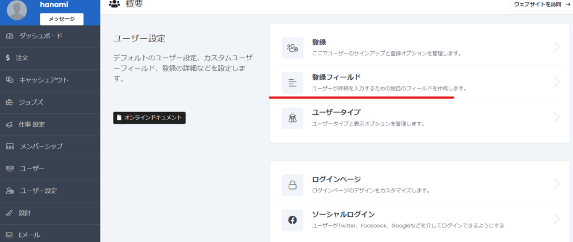Click the キャッシュアウト coins icon
This screenshot has height=242, width=573.
9,80
